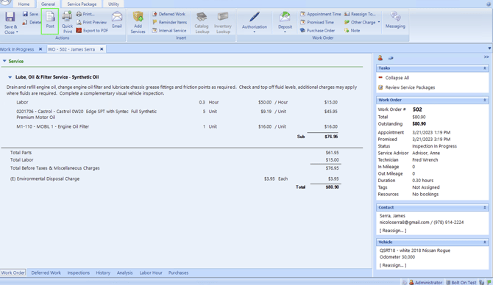493x285 pixels.
Task: Add a Note to the work order
Action: tap(352, 30)
